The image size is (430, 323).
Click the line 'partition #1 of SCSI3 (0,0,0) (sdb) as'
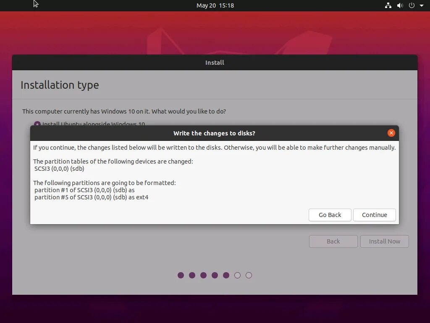pyautogui.click(x=84, y=190)
